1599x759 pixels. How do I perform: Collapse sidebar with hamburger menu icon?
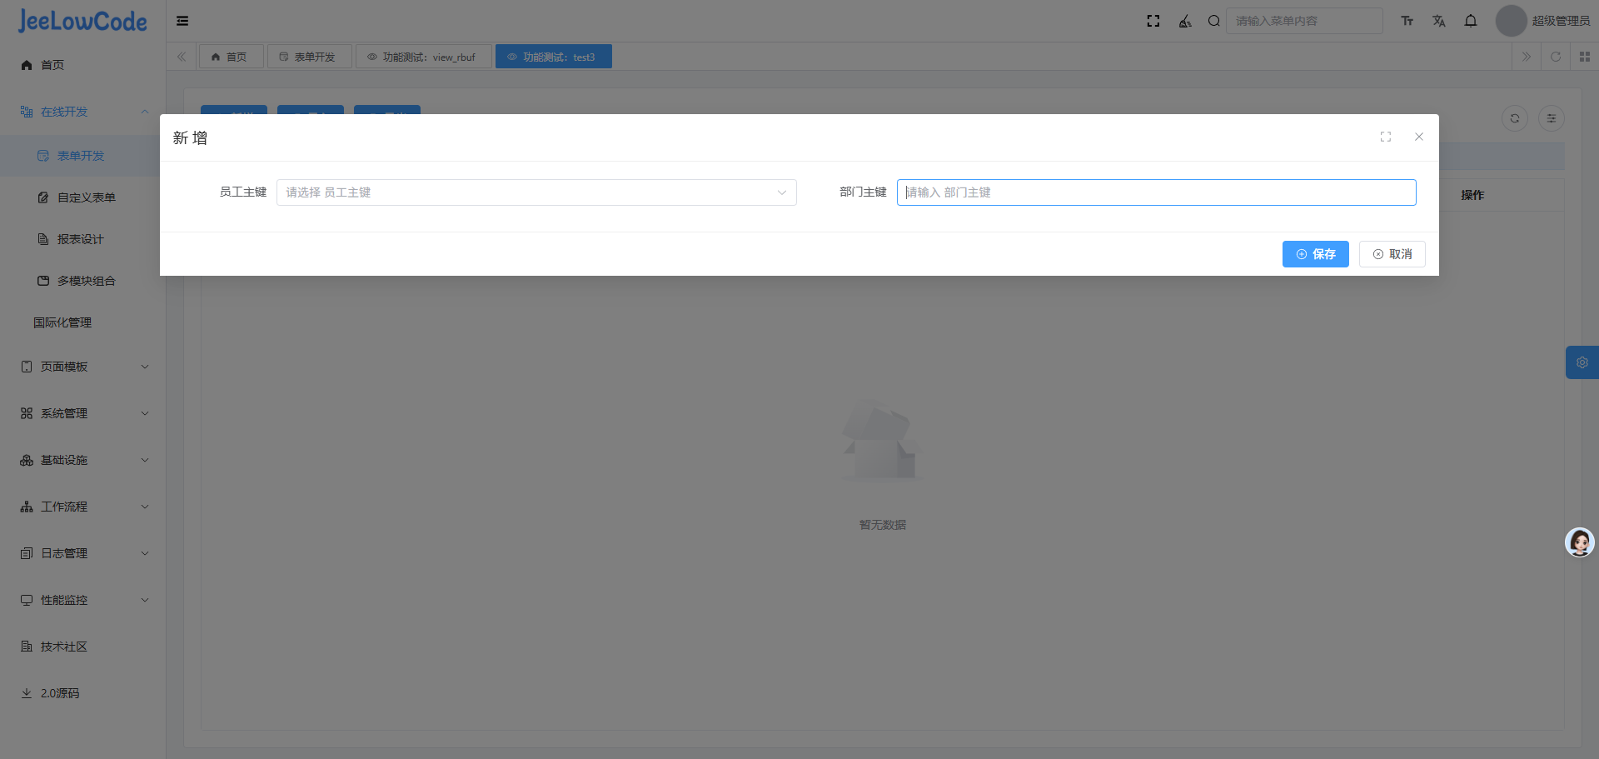(x=182, y=21)
